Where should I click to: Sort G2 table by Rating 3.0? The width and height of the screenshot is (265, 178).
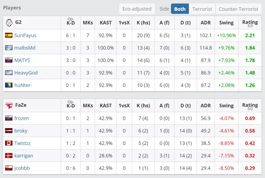click(x=250, y=23)
